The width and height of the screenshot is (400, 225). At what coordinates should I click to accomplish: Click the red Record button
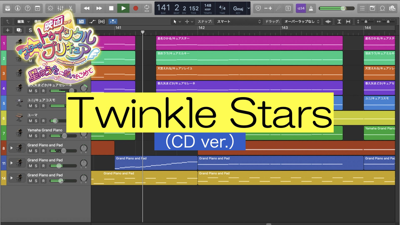[136, 8]
